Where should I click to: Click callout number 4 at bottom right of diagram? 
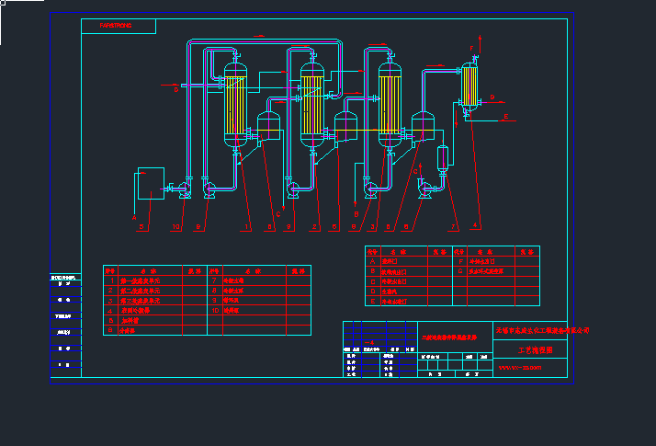click(x=475, y=225)
